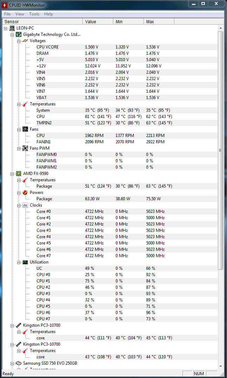
Task: Click the 2922 RPM max value
Action: pyautogui.click(x=155, y=142)
